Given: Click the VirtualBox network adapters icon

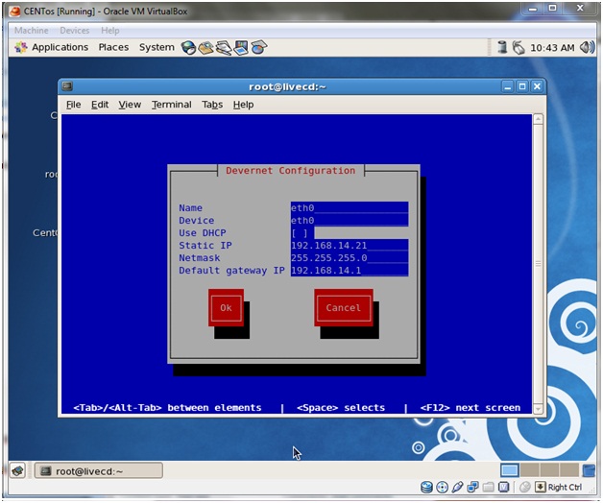Looking at the screenshot, I should point(472,488).
